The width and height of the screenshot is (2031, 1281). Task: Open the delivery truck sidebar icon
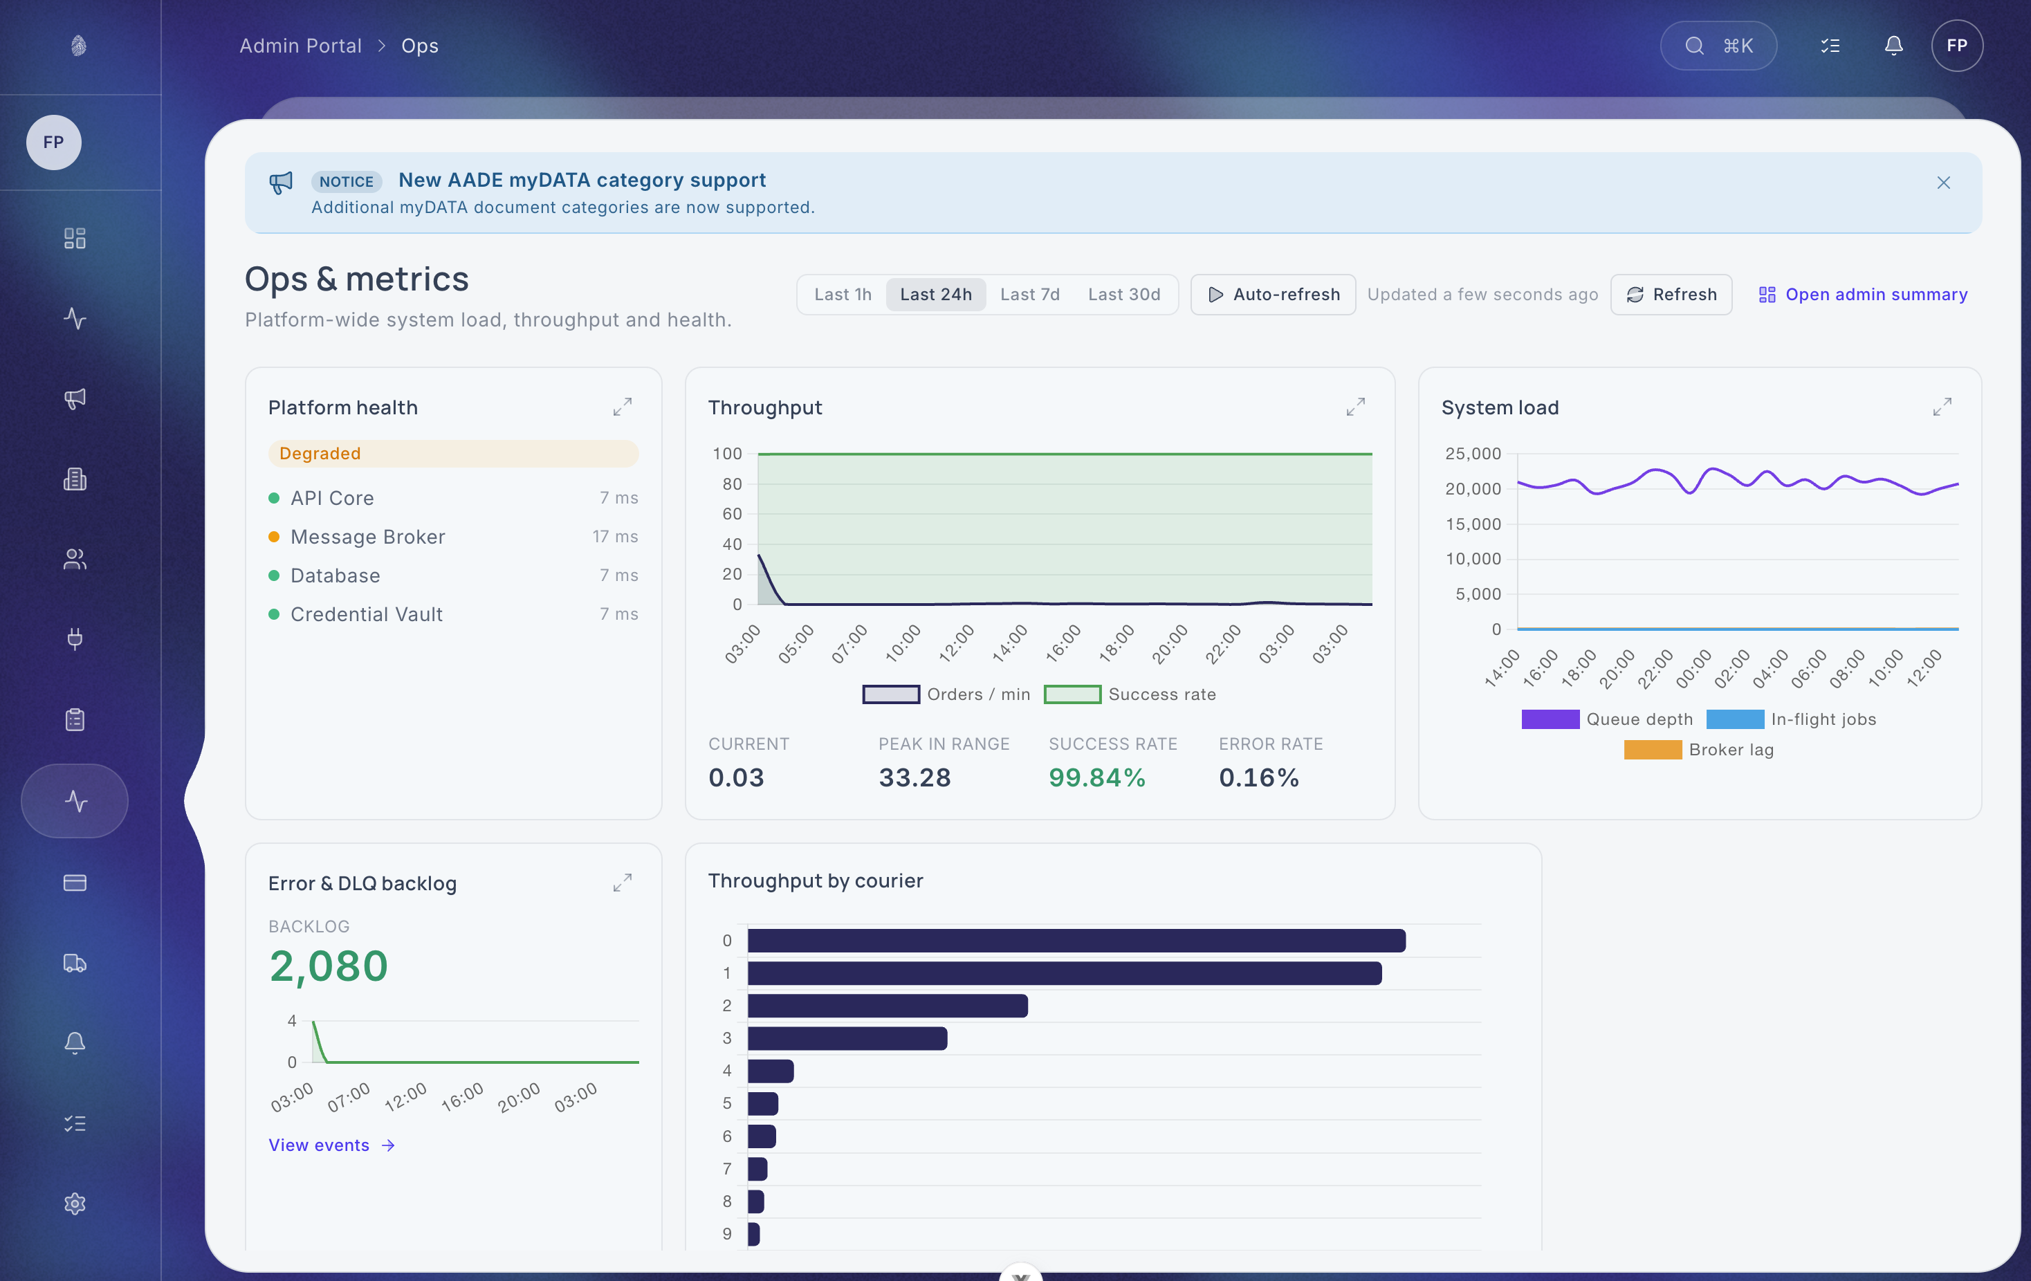(75, 963)
